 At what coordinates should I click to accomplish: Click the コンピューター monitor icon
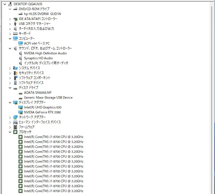point(15,39)
